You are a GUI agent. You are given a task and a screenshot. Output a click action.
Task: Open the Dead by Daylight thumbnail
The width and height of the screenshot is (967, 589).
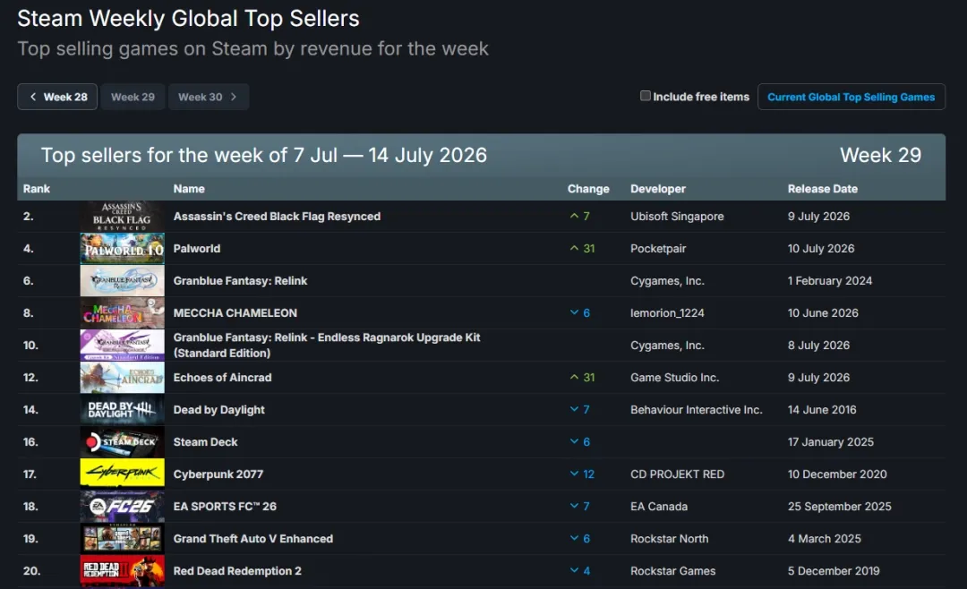(122, 409)
